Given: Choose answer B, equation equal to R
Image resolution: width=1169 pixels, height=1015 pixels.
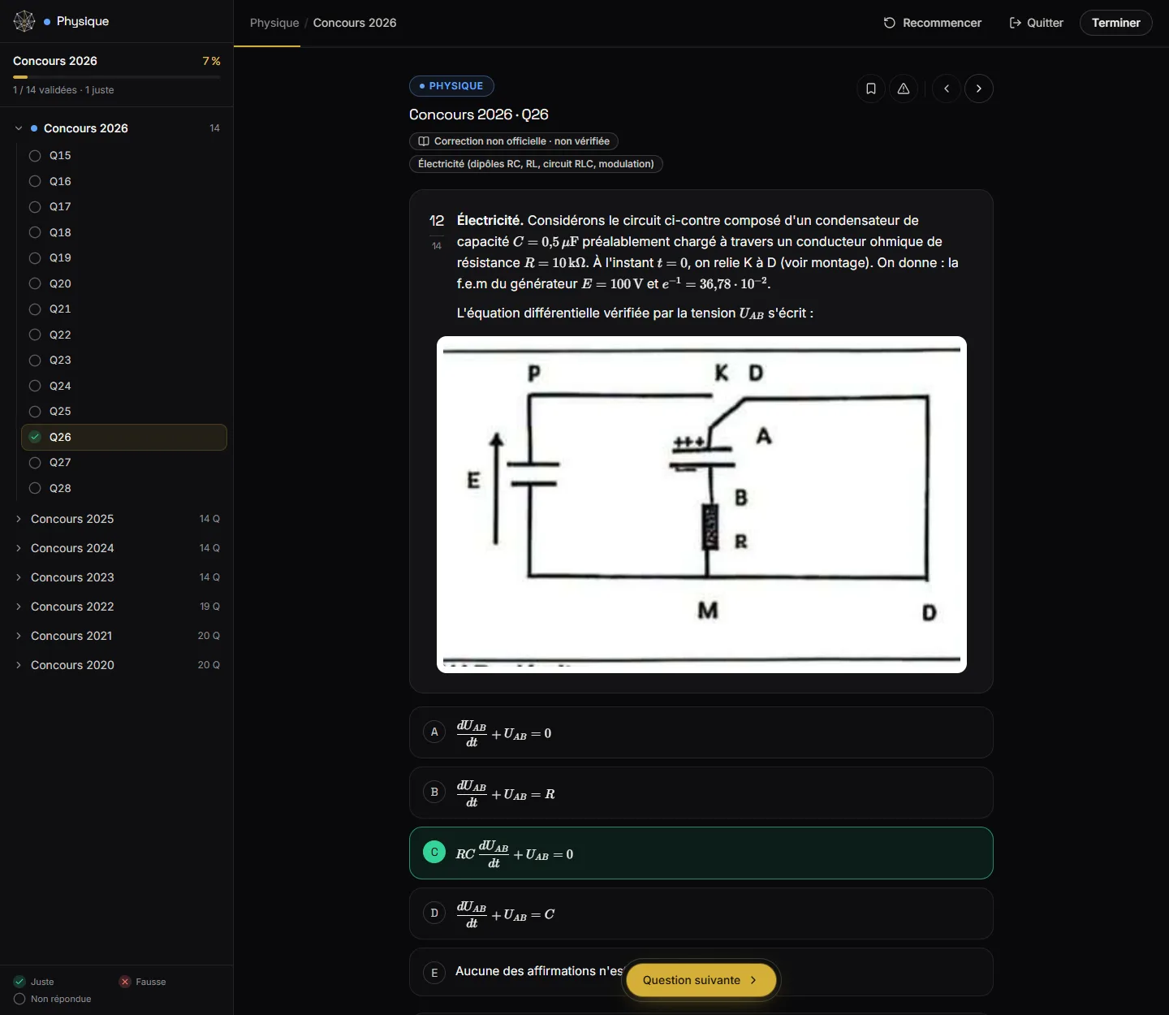Looking at the screenshot, I should (x=701, y=793).
